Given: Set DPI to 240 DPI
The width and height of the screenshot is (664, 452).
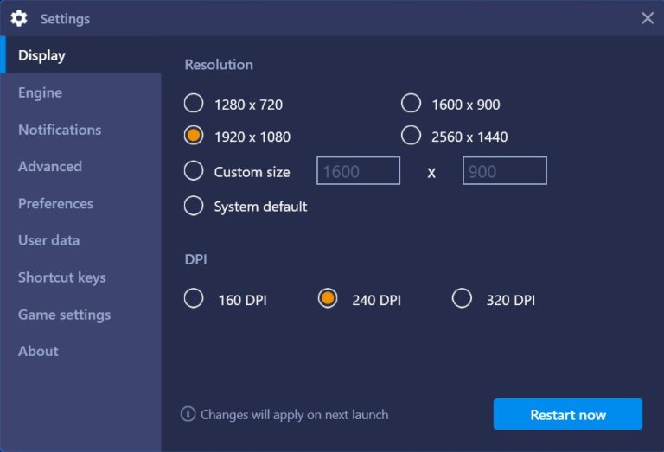Looking at the screenshot, I should coord(328,298).
